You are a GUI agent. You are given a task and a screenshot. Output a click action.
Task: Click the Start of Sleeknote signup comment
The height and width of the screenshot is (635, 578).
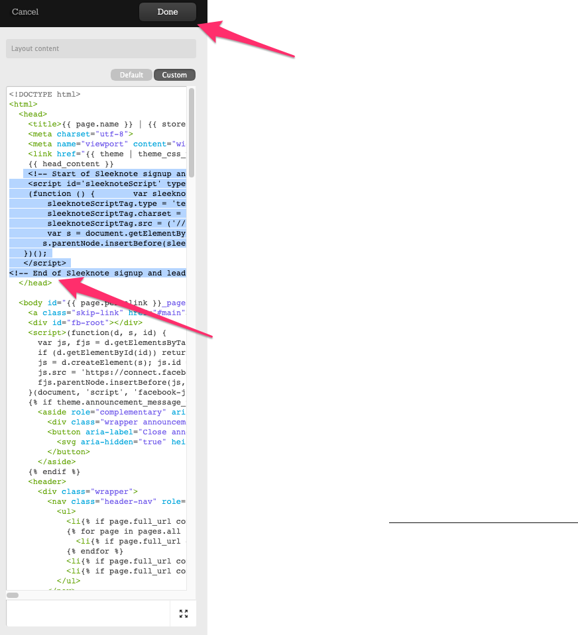[x=107, y=173]
